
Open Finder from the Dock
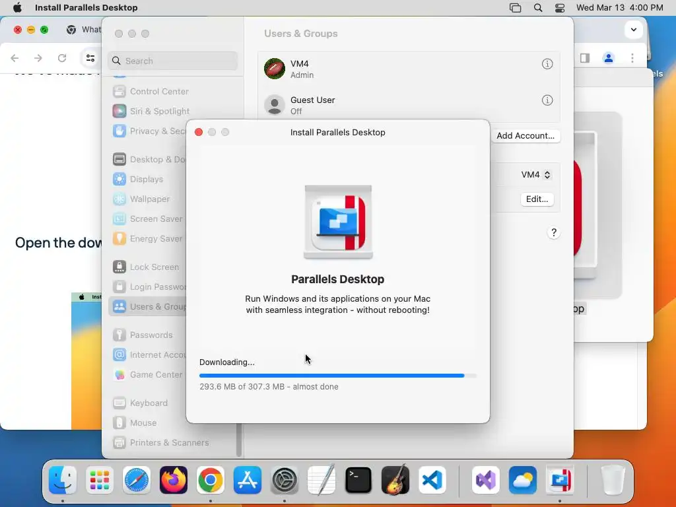(63, 480)
